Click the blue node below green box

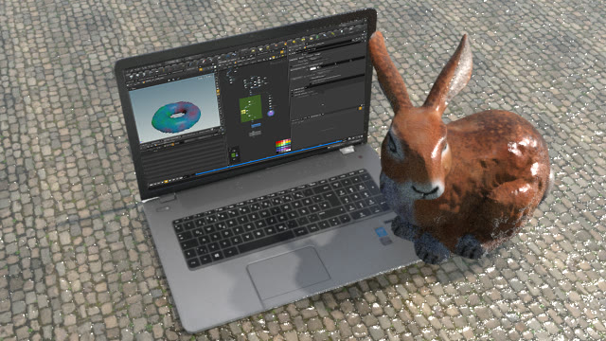256,125
